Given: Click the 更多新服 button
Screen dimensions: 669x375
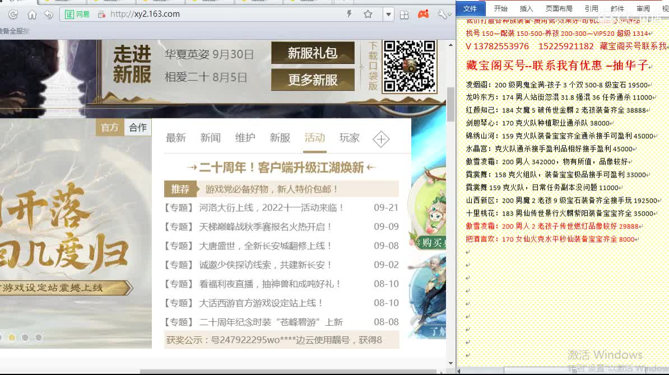Looking at the screenshot, I should (x=313, y=79).
